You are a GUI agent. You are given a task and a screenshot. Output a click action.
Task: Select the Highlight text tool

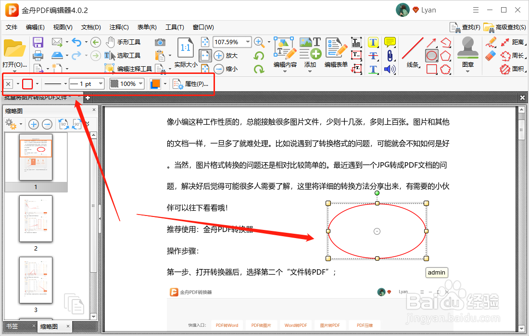click(373, 42)
